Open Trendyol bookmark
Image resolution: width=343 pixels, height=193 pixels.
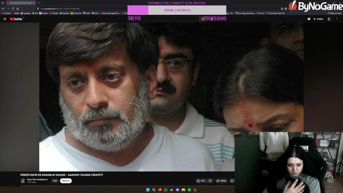54,13
